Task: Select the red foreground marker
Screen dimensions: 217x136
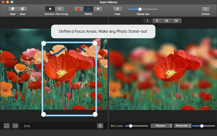Action: pos(79,9)
